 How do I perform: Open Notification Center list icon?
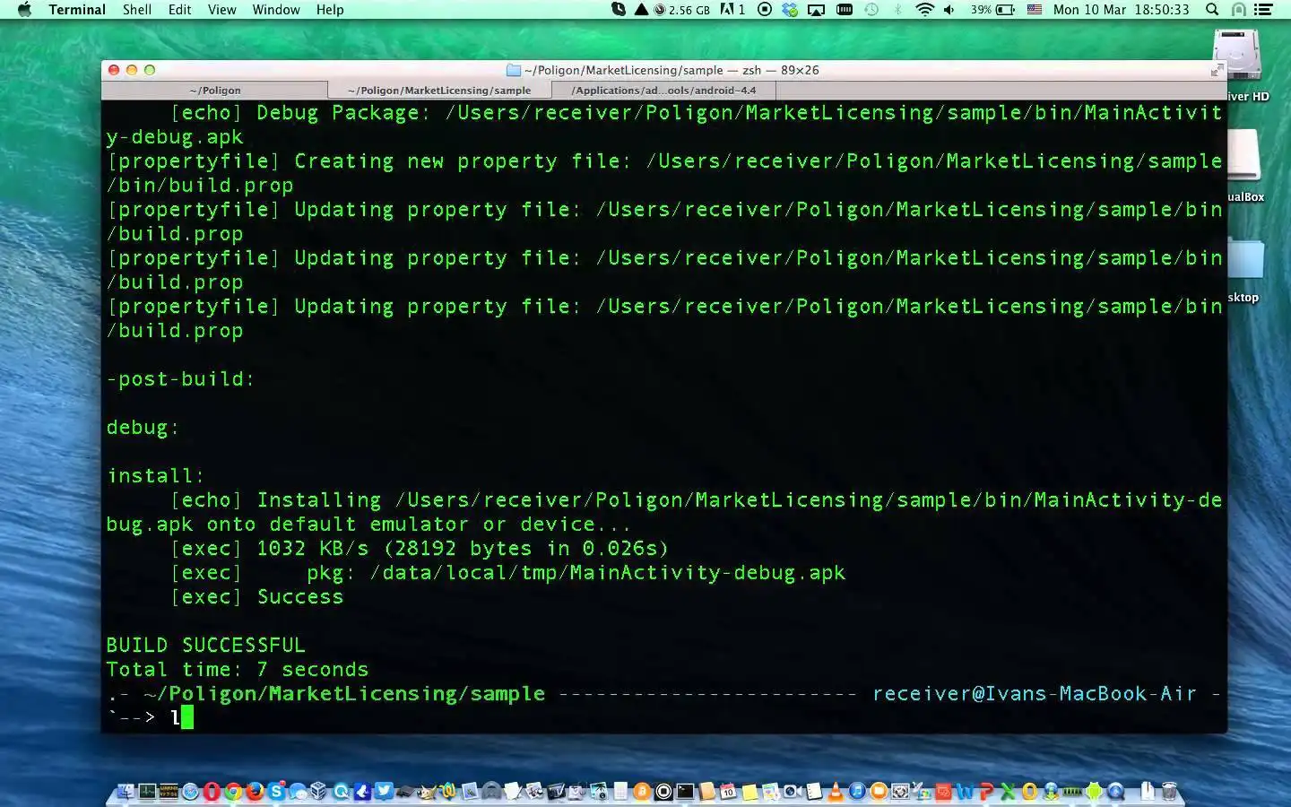pos(1263,10)
